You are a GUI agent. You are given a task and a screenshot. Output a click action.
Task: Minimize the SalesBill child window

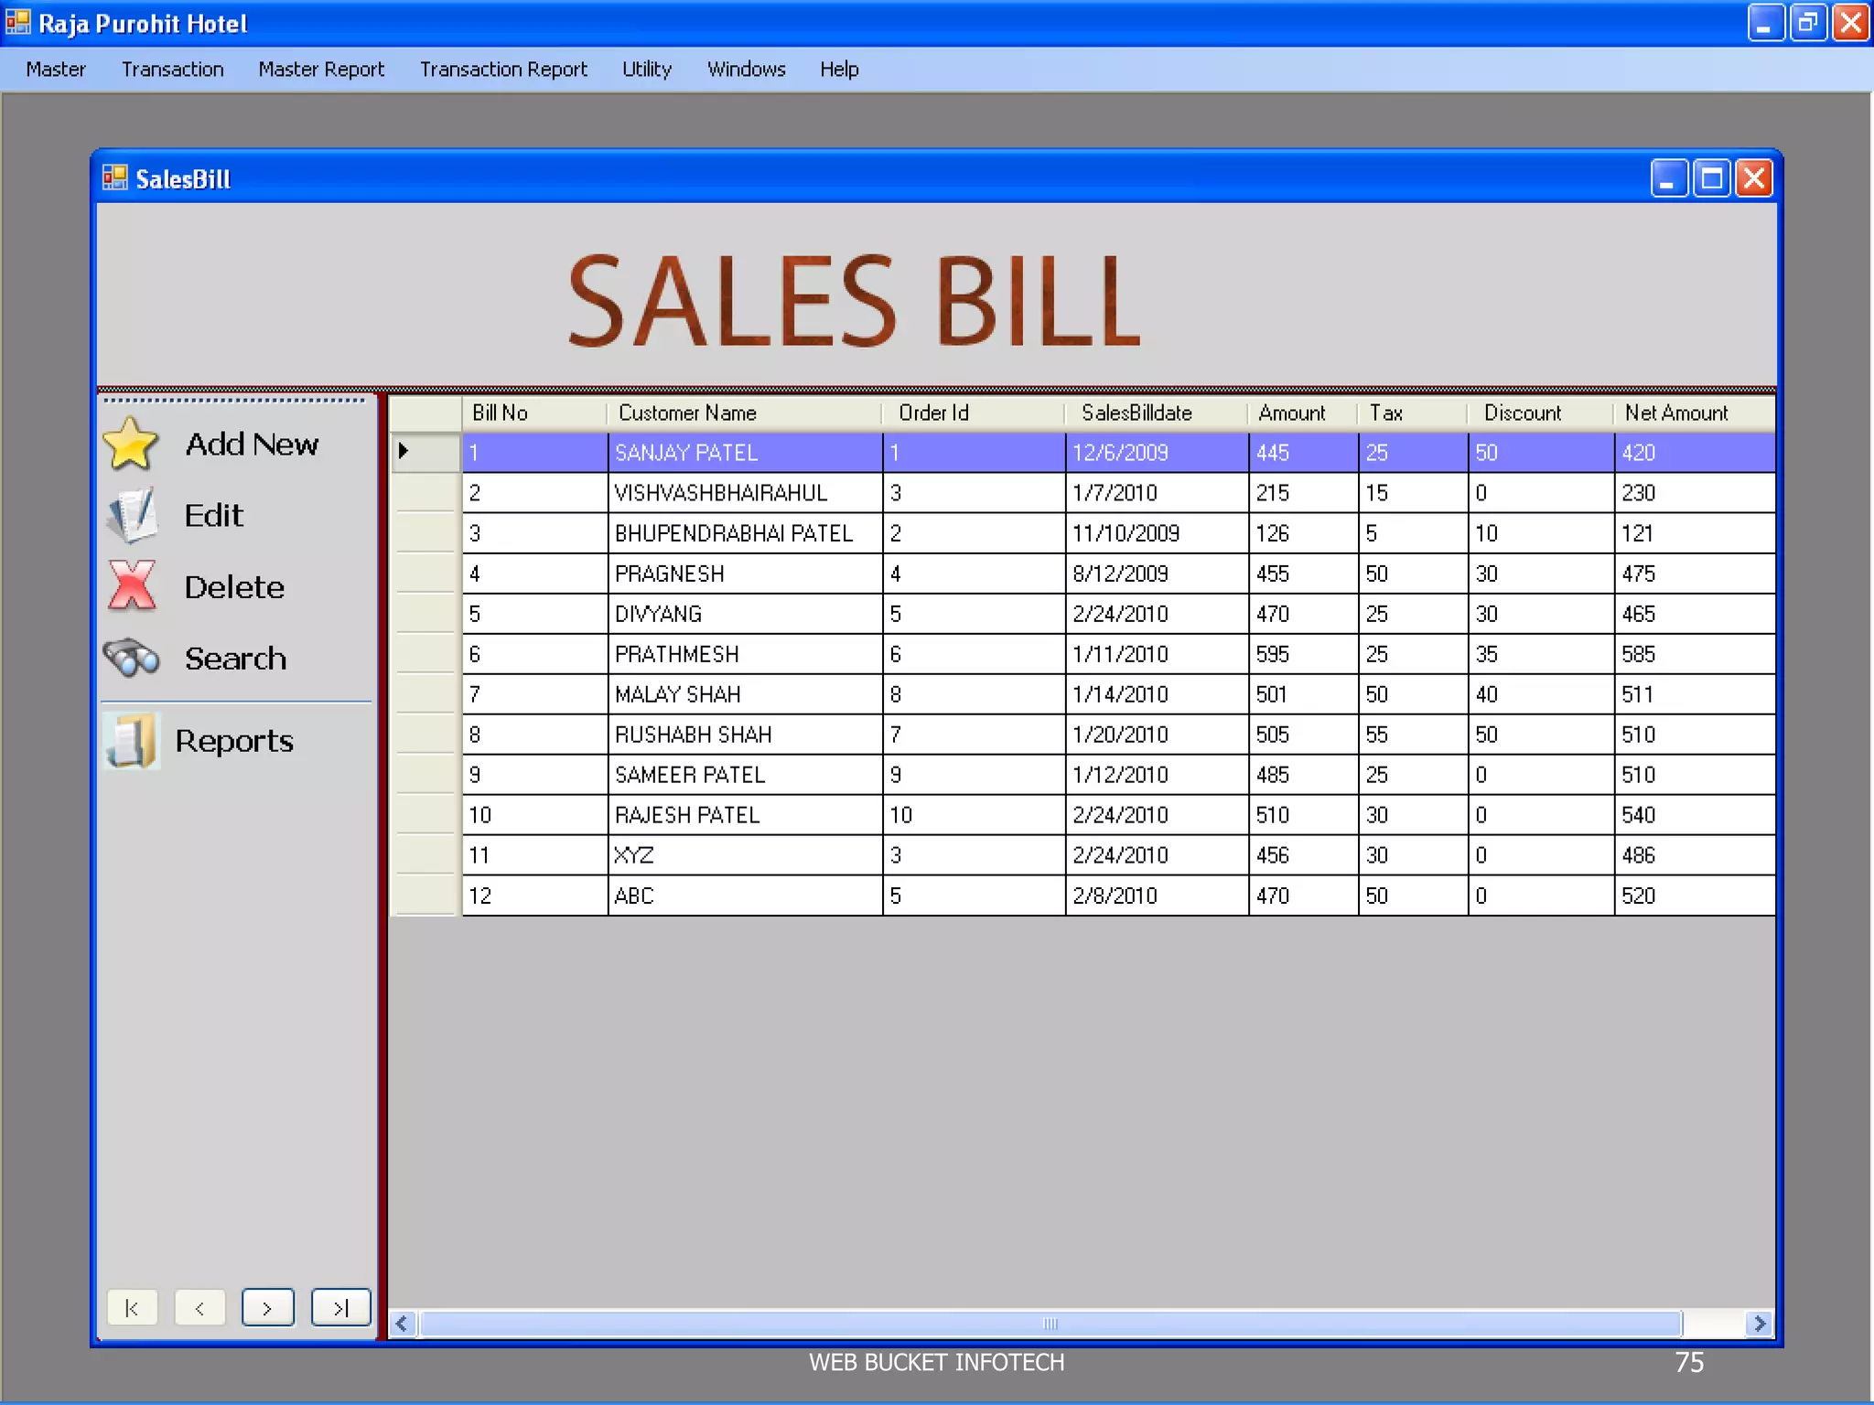coord(1669,177)
